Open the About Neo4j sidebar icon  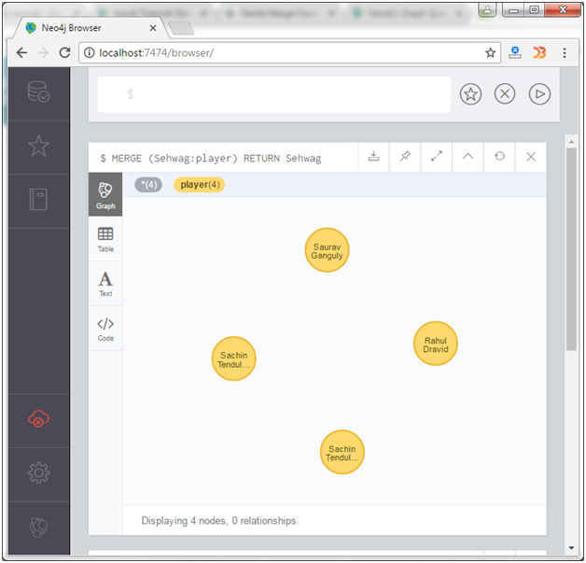coord(38,528)
